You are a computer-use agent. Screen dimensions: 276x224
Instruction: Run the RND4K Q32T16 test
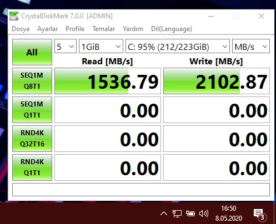tap(32, 139)
